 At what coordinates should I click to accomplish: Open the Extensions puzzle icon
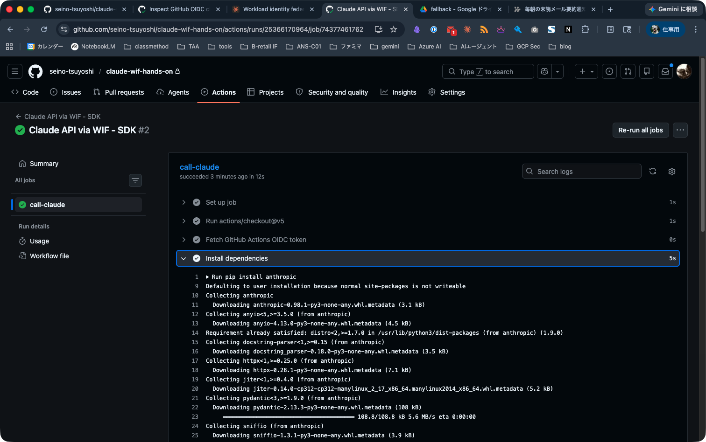tap(585, 29)
